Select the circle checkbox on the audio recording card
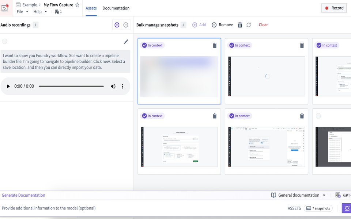This screenshot has height=219, width=351. (5, 41)
